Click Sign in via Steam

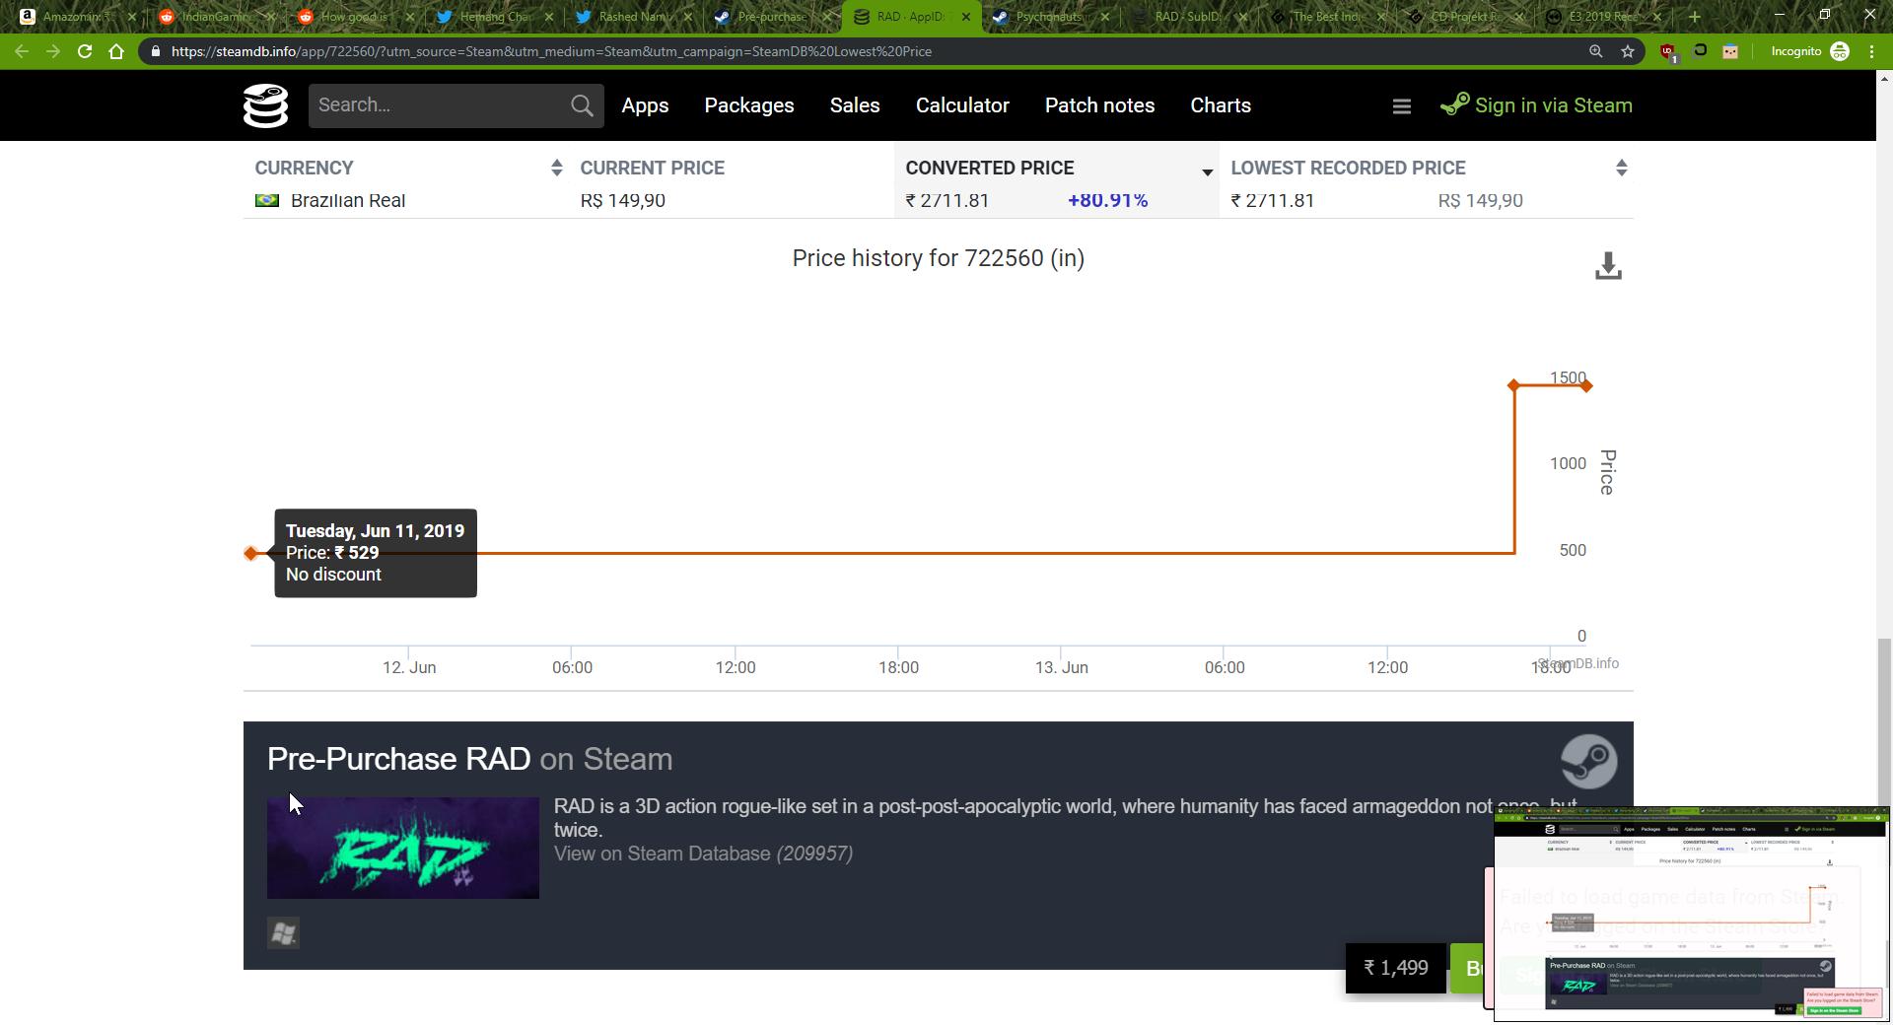click(x=1536, y=105)
